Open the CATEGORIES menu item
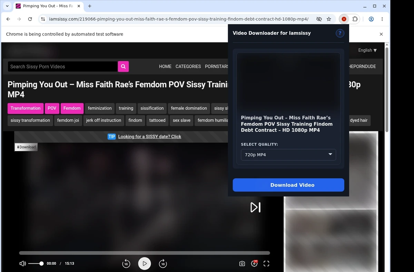Screen dimensions: 414x272 [188, 66]
